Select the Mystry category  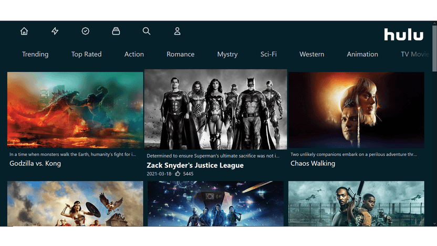[x=227, y=54]
